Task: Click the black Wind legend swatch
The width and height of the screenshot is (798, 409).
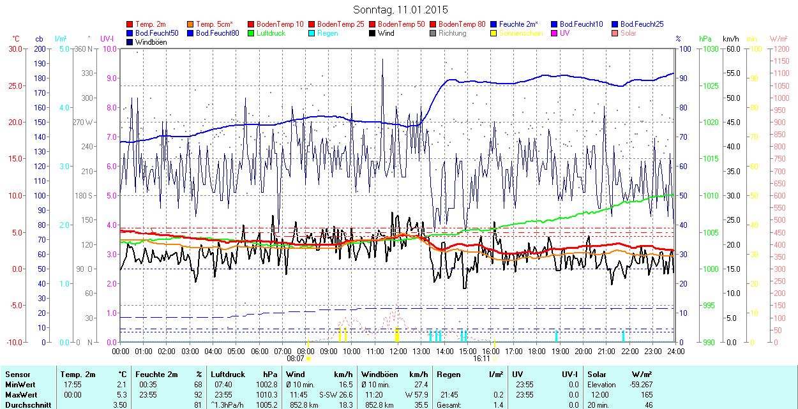Action: point(373,33)
